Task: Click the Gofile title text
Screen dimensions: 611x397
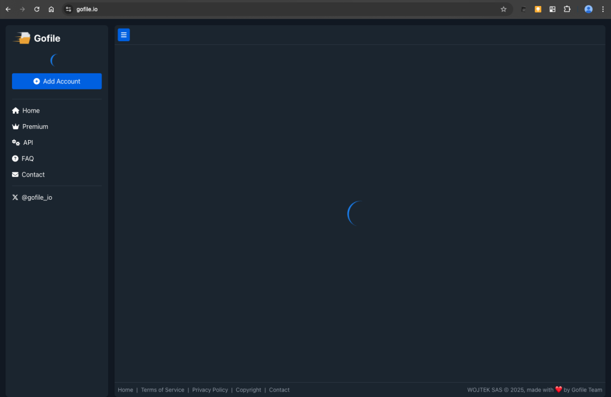Action: [47, 38]
